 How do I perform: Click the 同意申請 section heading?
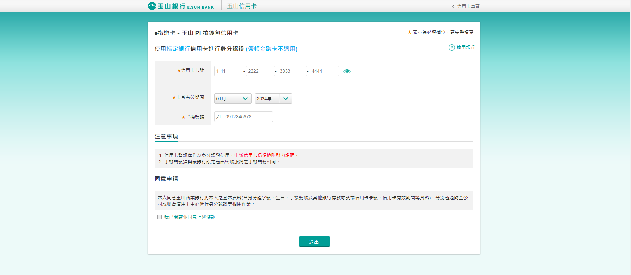[166, 179]
